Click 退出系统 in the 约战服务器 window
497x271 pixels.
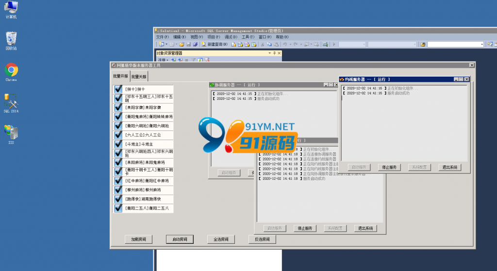pyautogui.click(x=450, y=167)
